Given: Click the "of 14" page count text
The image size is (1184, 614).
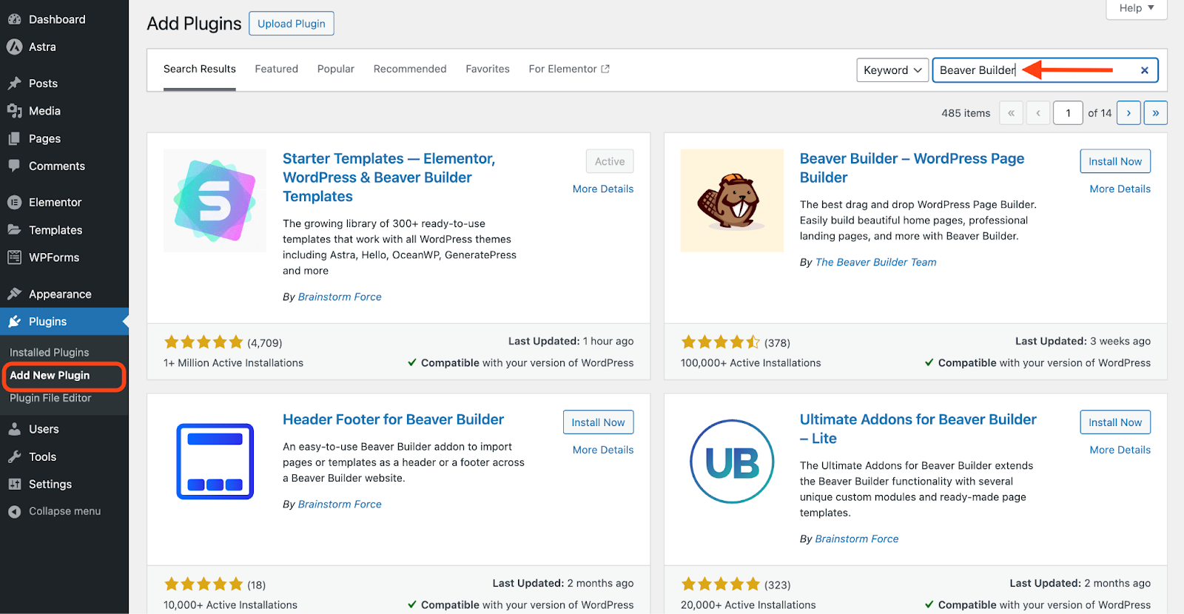Looking at the screenshot, I should pos(1100,113).
